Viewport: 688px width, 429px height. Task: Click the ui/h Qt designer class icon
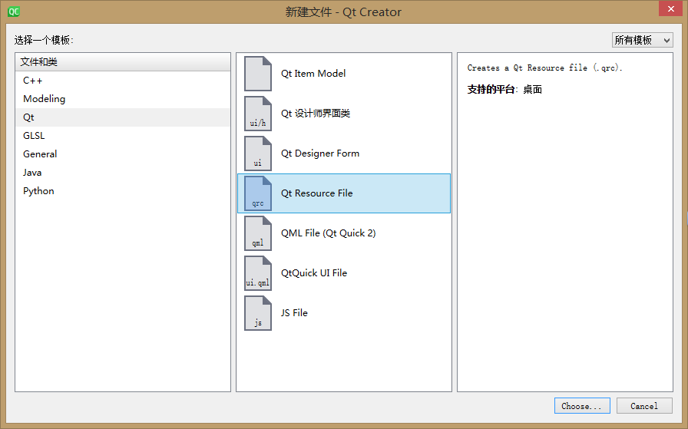258,114
